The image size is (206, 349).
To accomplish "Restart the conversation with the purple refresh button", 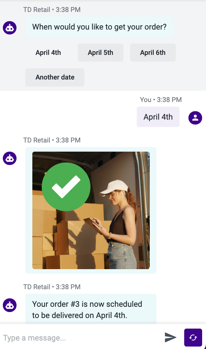I will tap(193, 338).
